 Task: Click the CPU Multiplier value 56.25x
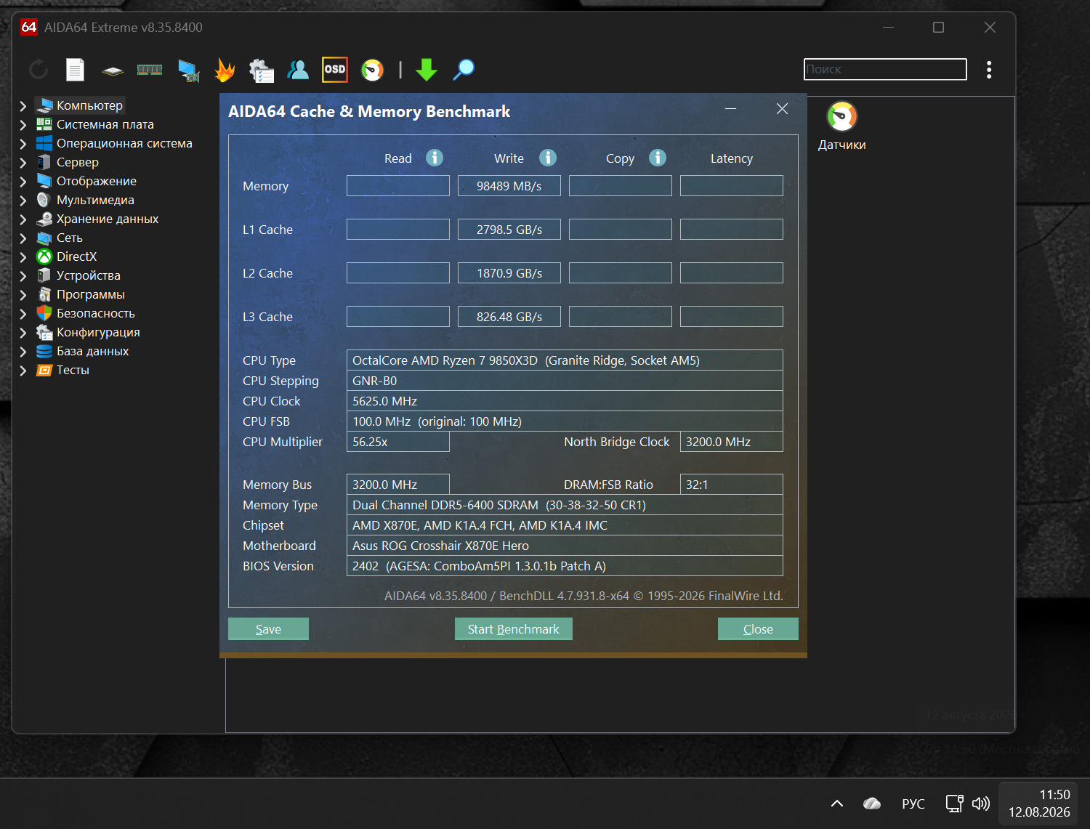(x=398, y=442)
